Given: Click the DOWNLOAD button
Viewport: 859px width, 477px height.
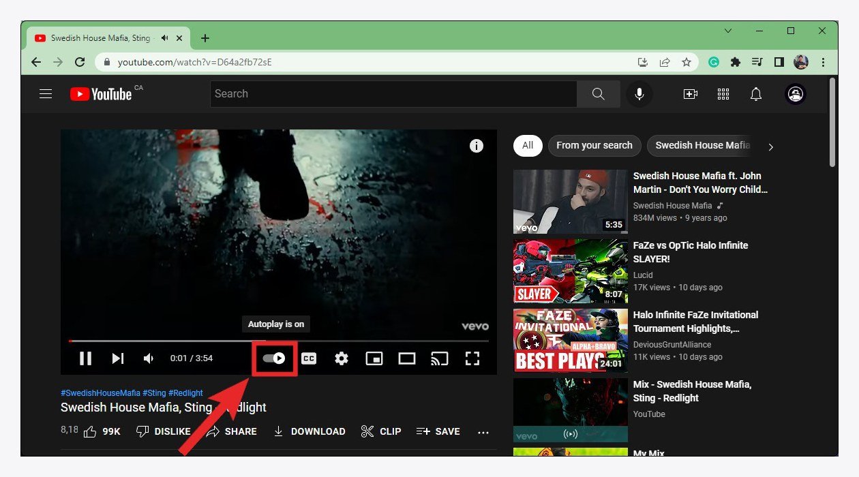Looking at the screenshot, I should click(x=310, y=431).
